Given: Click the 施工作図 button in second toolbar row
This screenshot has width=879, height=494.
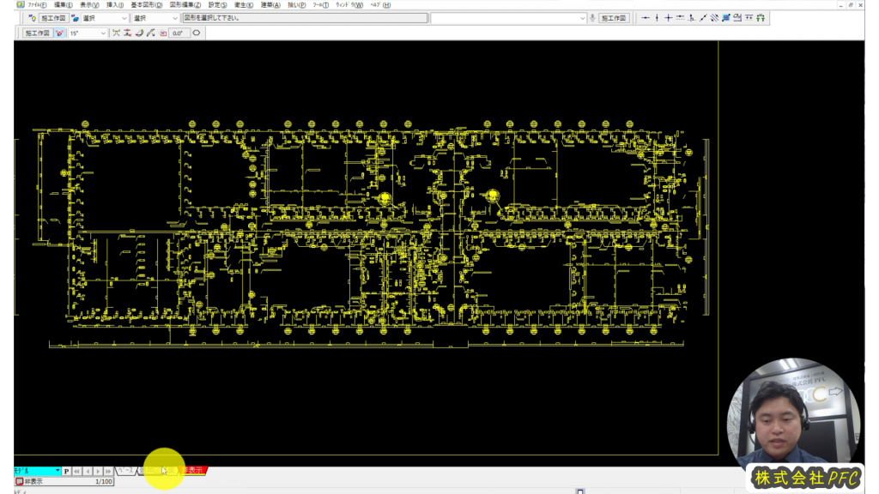Looking at the screenshot, I should point(38,33).
